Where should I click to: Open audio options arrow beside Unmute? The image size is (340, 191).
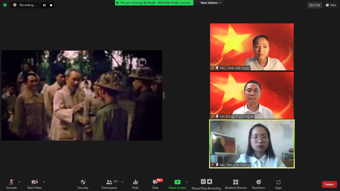[x=19, y=182]
